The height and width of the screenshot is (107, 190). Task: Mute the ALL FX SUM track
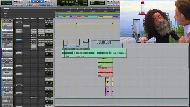tap(11, 22)
